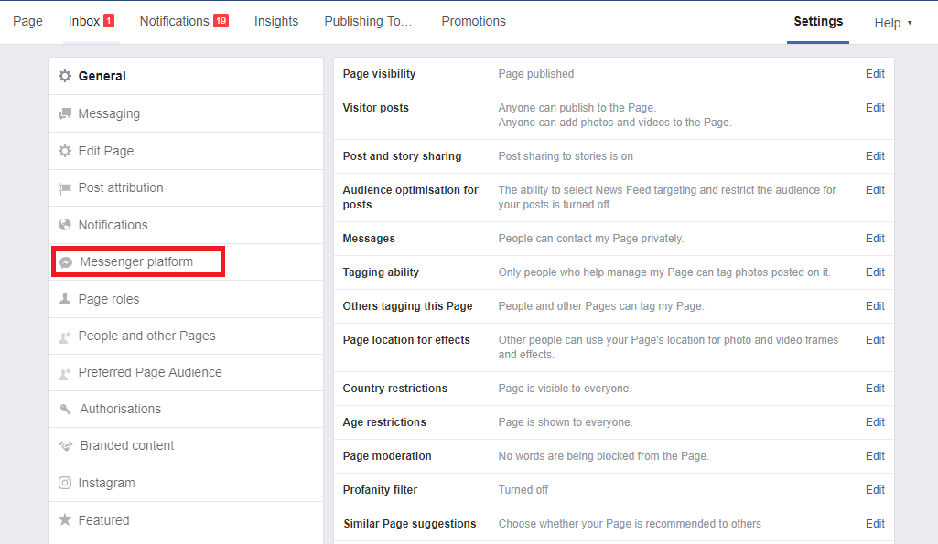Click the Authorisations wrench icon

[x=66, y=410]
